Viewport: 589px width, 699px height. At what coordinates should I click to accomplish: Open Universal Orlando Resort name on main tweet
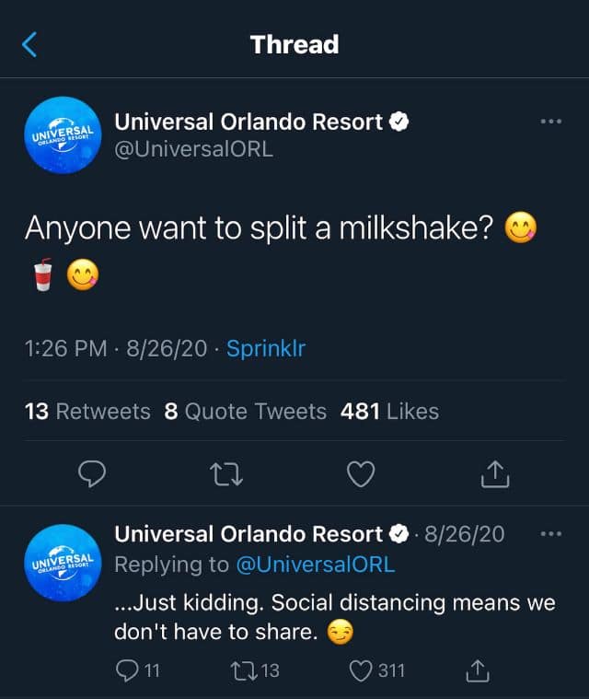click(248, 122)
